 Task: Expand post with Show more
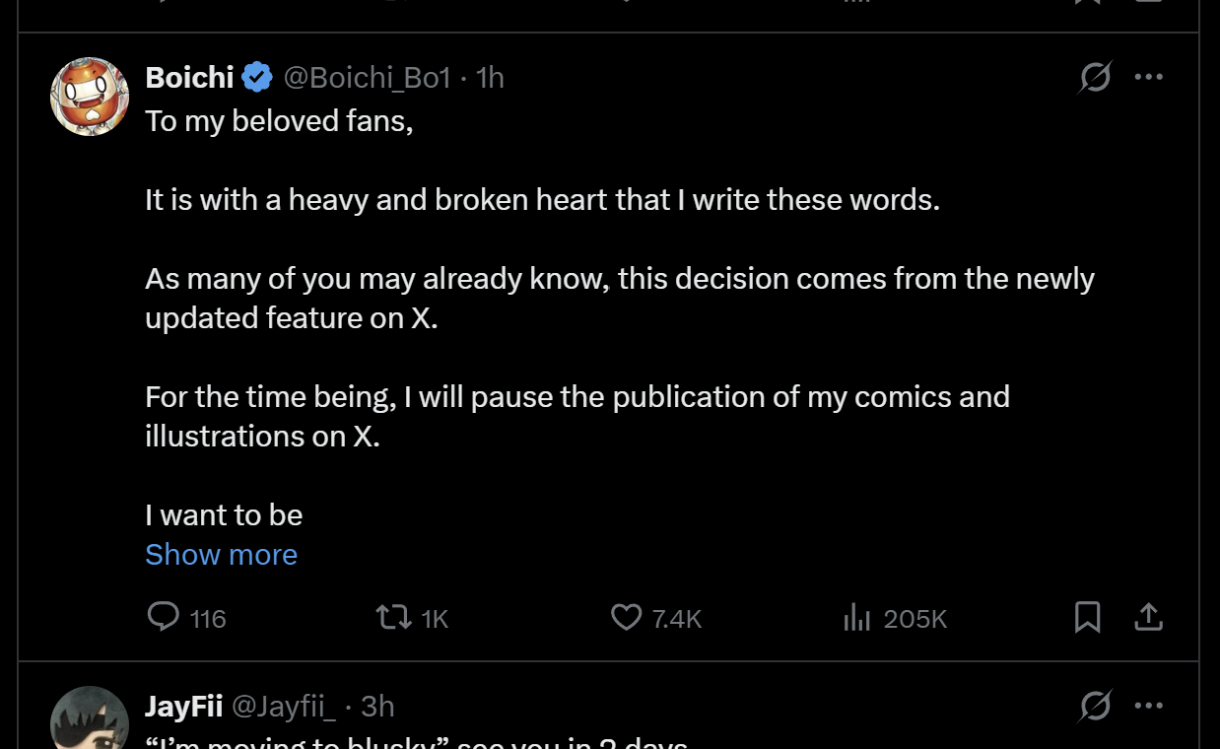pyautogui.click(x=221, y=555)
